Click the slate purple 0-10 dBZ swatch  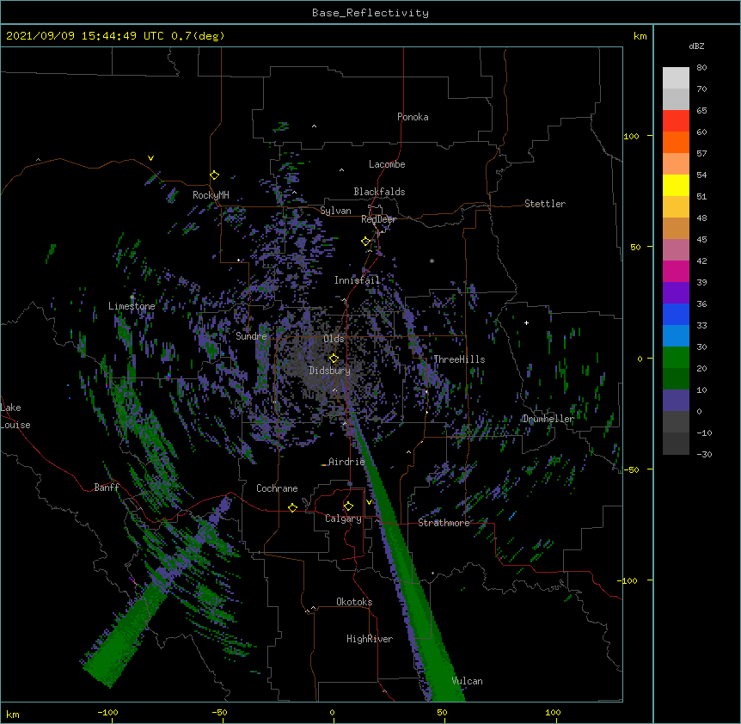coord(676,401)
